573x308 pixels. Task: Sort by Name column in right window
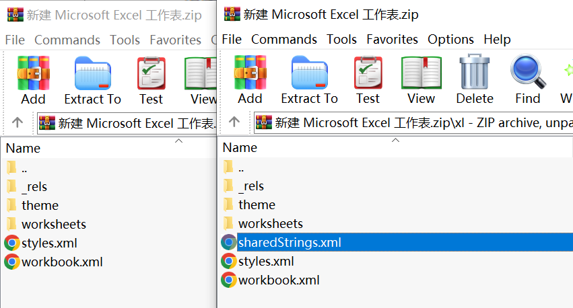(396, 147)
